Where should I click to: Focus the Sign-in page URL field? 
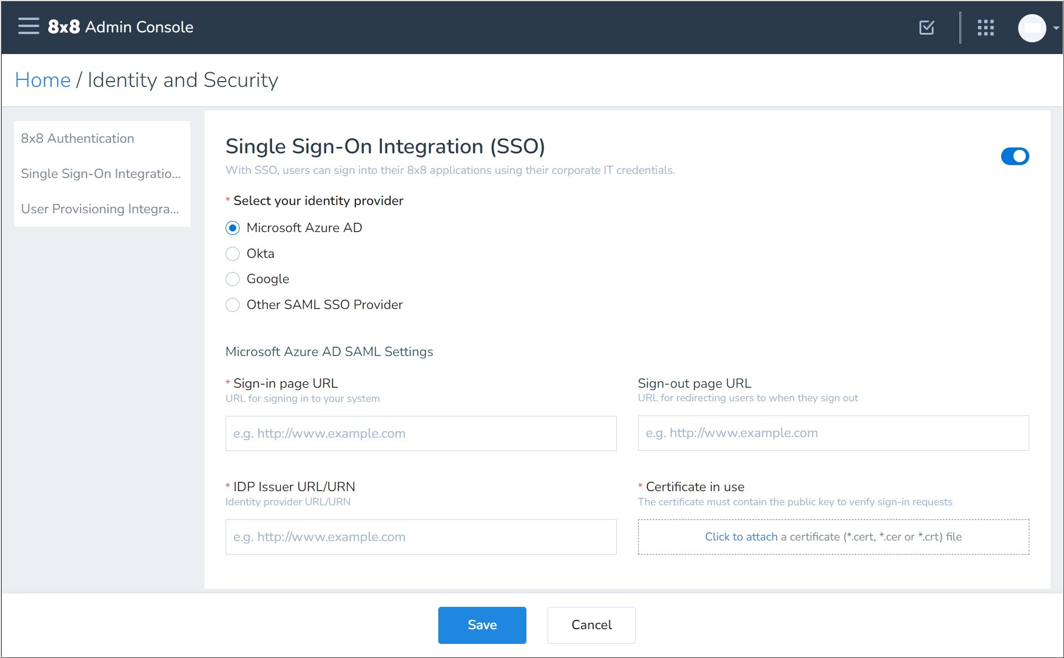[421, 434]
